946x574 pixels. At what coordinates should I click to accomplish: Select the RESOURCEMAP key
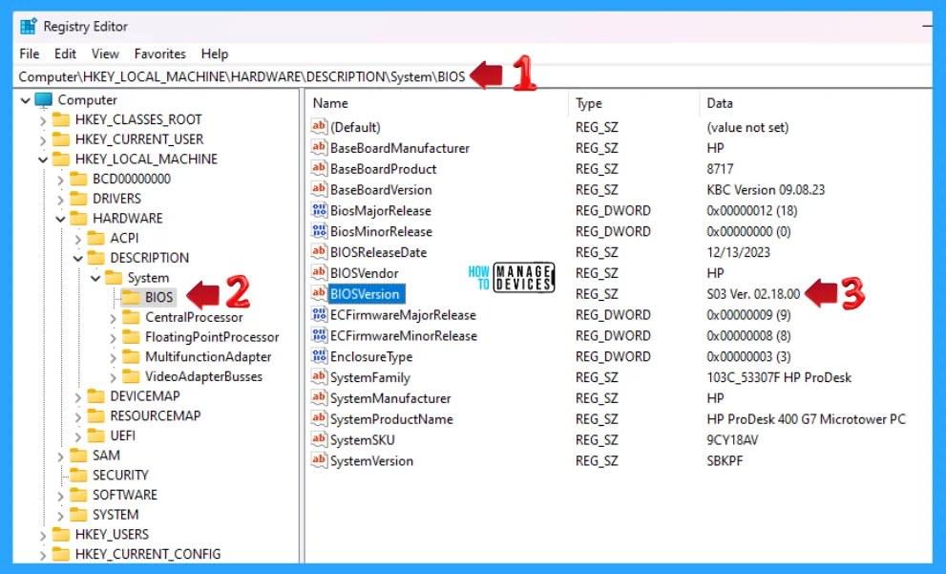point(155,415)
